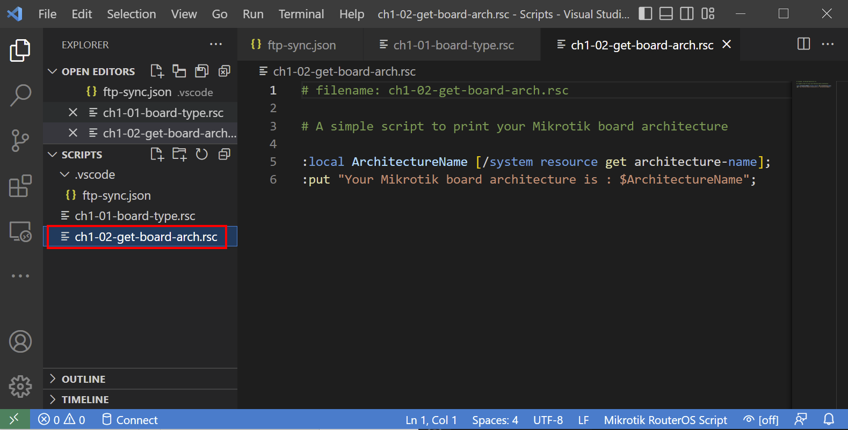Change Mikrotik RouterOS Script language mode
Screen dimensions: 848x430
(x=665, y=420)
